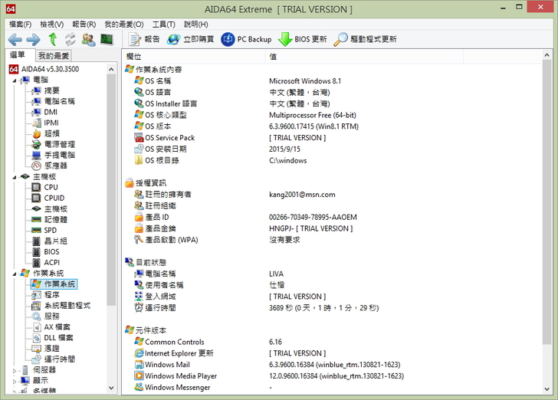This screenshot has height=400, width=558.
Task: Expand the 顯示 tree node
Action: click(14, 381)
